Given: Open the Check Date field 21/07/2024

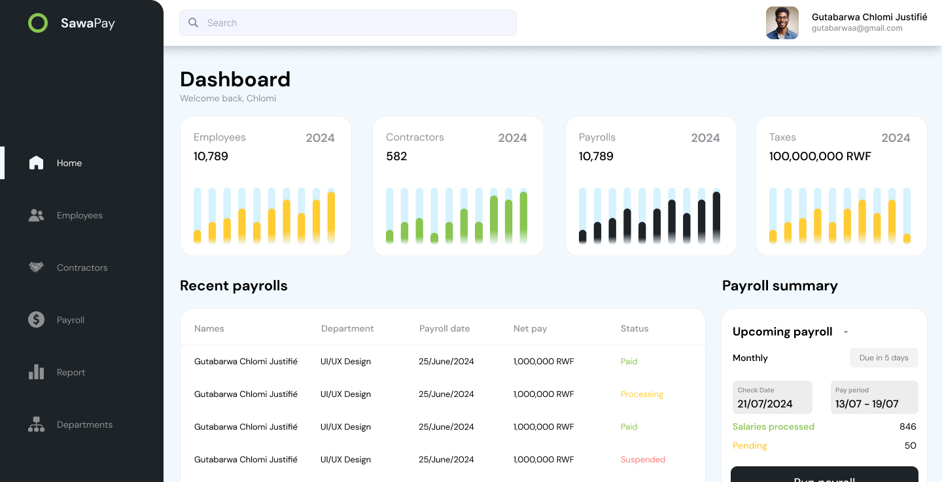Looking at the screenshot, I should click(772, 398).
